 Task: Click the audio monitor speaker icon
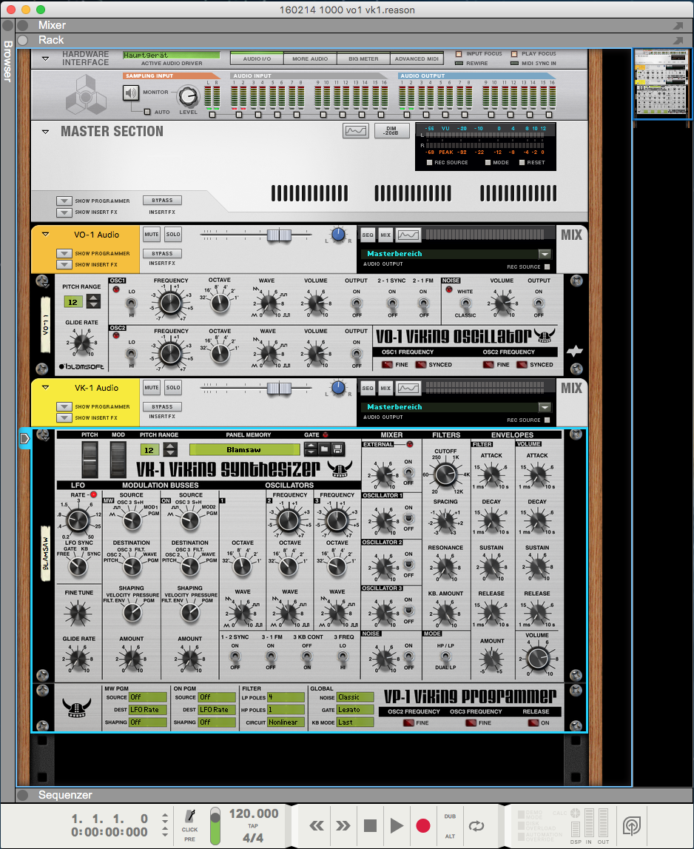tap(131, 93)
